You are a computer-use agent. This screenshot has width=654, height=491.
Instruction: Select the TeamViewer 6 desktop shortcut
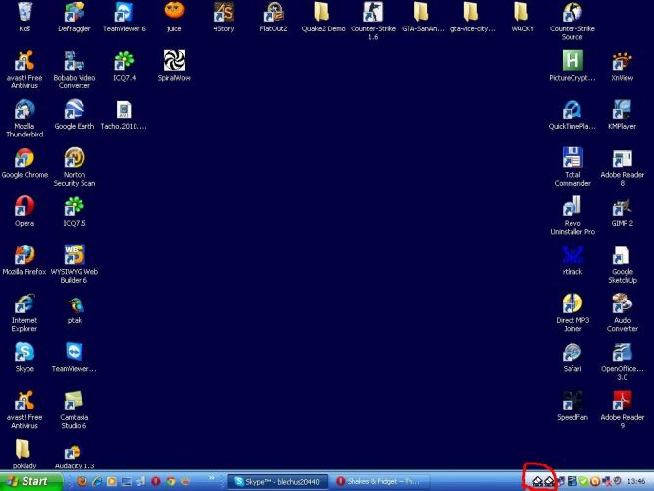pyautogui.click(x=125, y=17)
